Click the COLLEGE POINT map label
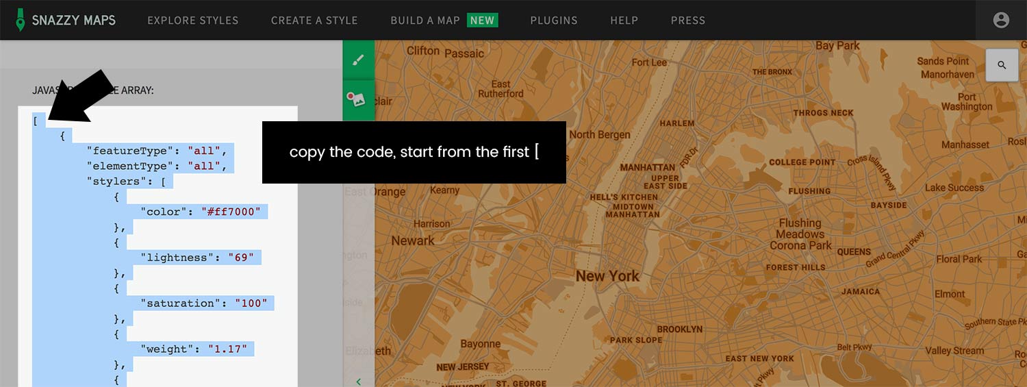 tap(802, 162)
